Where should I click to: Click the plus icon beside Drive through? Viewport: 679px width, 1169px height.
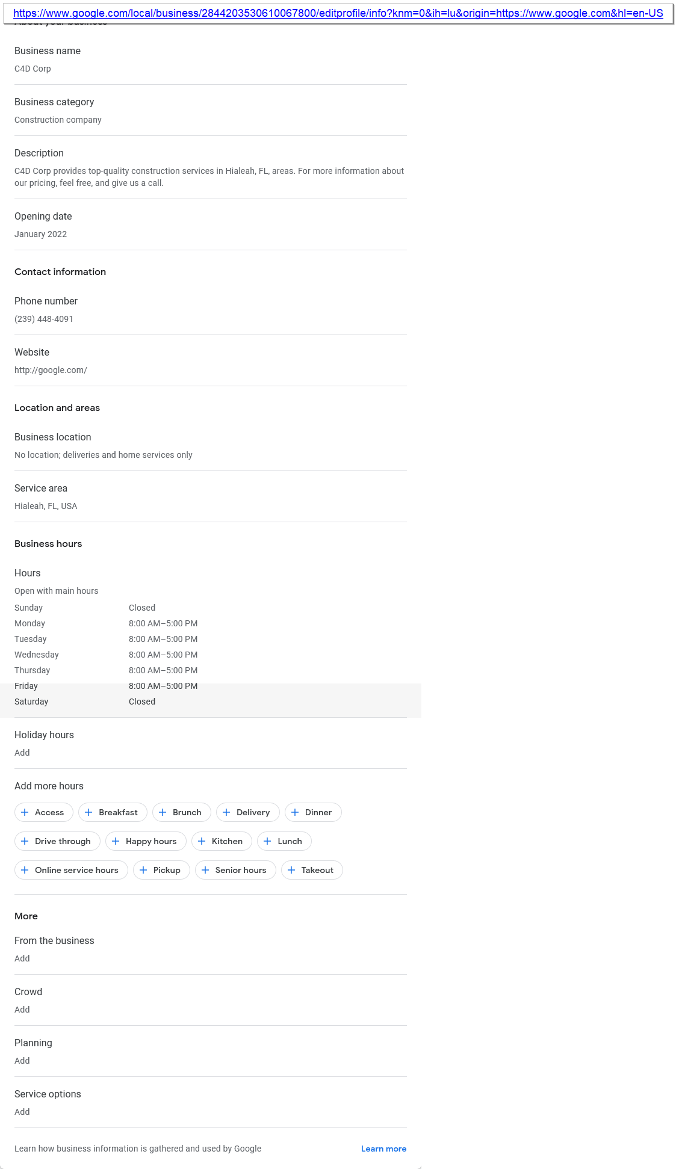(x=25, y=841)
